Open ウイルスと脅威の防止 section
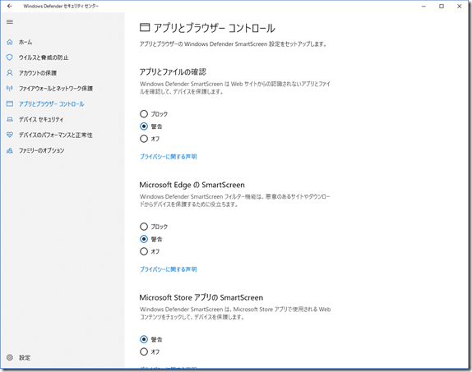Screen dimensions: 472x372 [x=44, y=57]
